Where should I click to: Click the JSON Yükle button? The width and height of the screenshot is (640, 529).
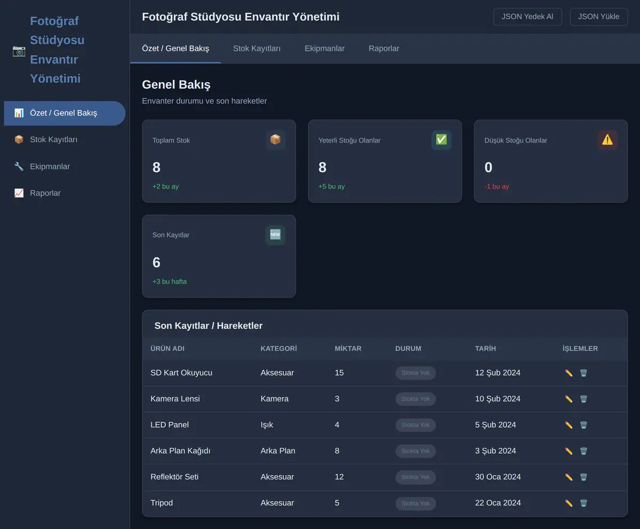tap(599, 17)
